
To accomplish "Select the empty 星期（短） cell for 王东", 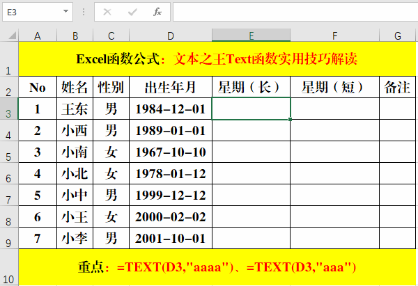I will coord(335,109).
